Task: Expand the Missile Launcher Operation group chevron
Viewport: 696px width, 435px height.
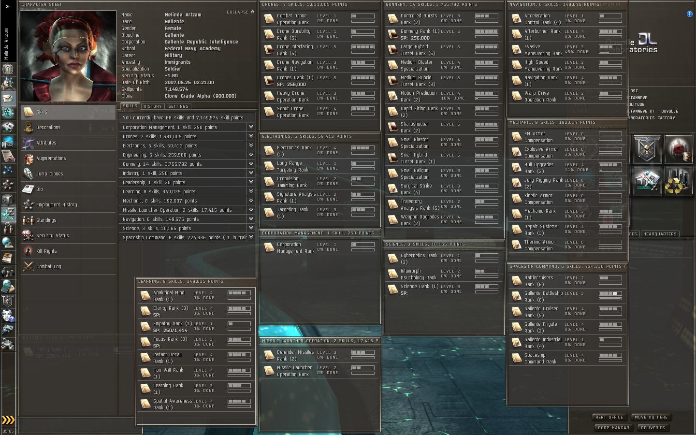Action: click(251, 210)
